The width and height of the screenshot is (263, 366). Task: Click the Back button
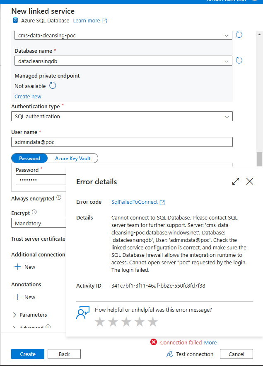click(x=64, y=354)
